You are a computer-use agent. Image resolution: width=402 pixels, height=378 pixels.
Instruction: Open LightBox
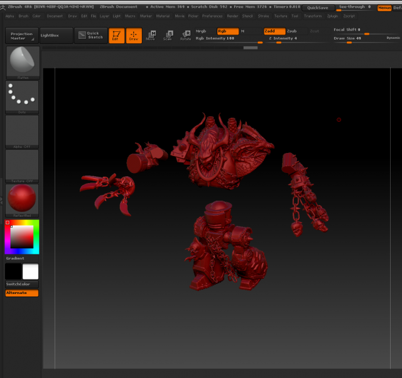tap(57, 36)
